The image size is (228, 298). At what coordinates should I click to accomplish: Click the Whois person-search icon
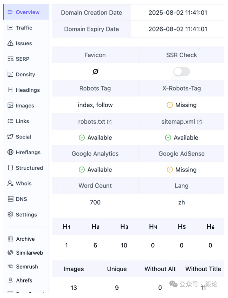coord(10,183)
